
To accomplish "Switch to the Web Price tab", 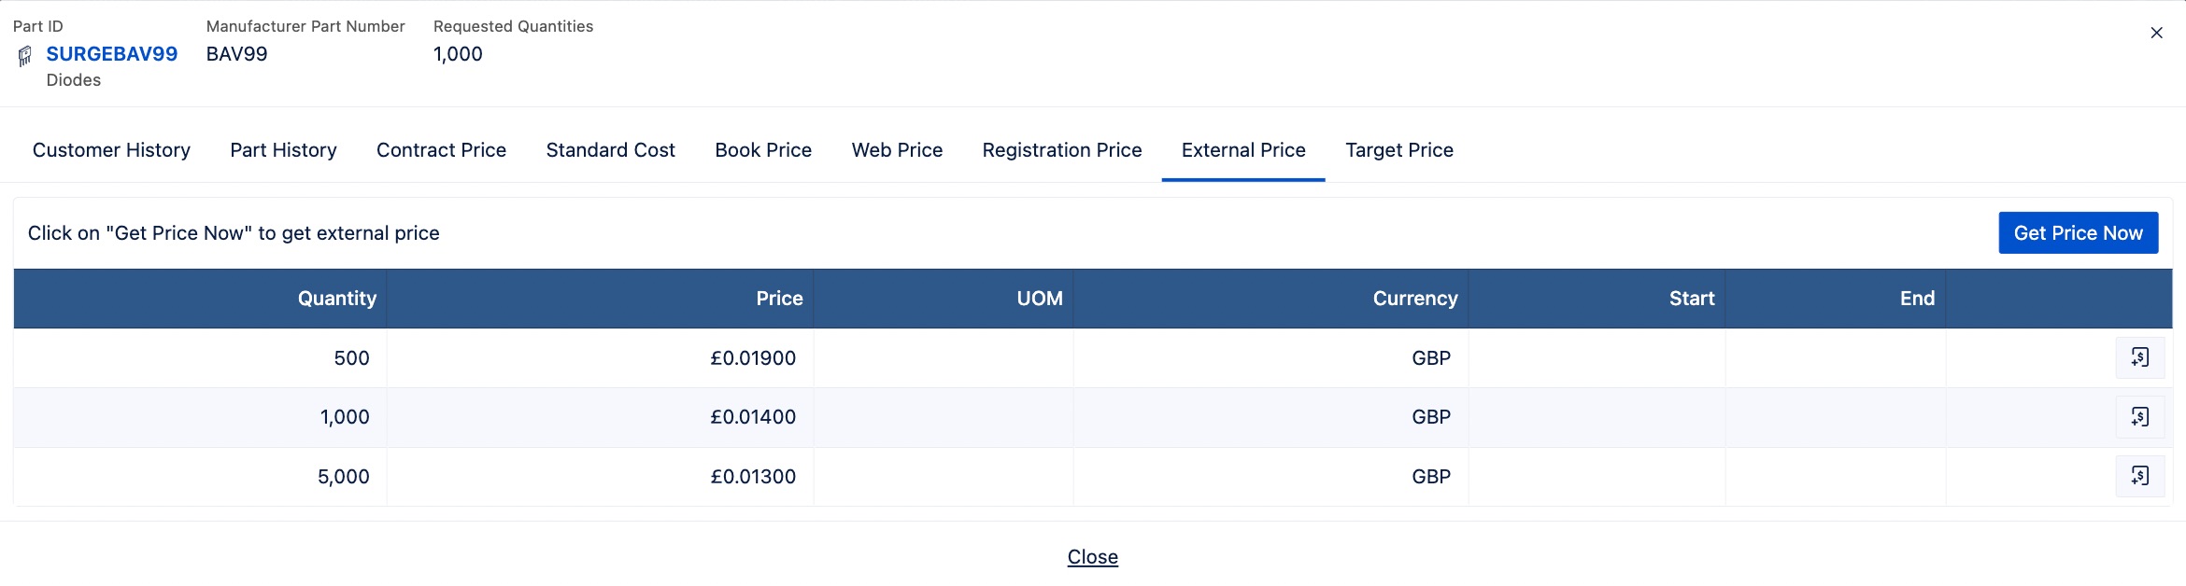I will (897, 150).
